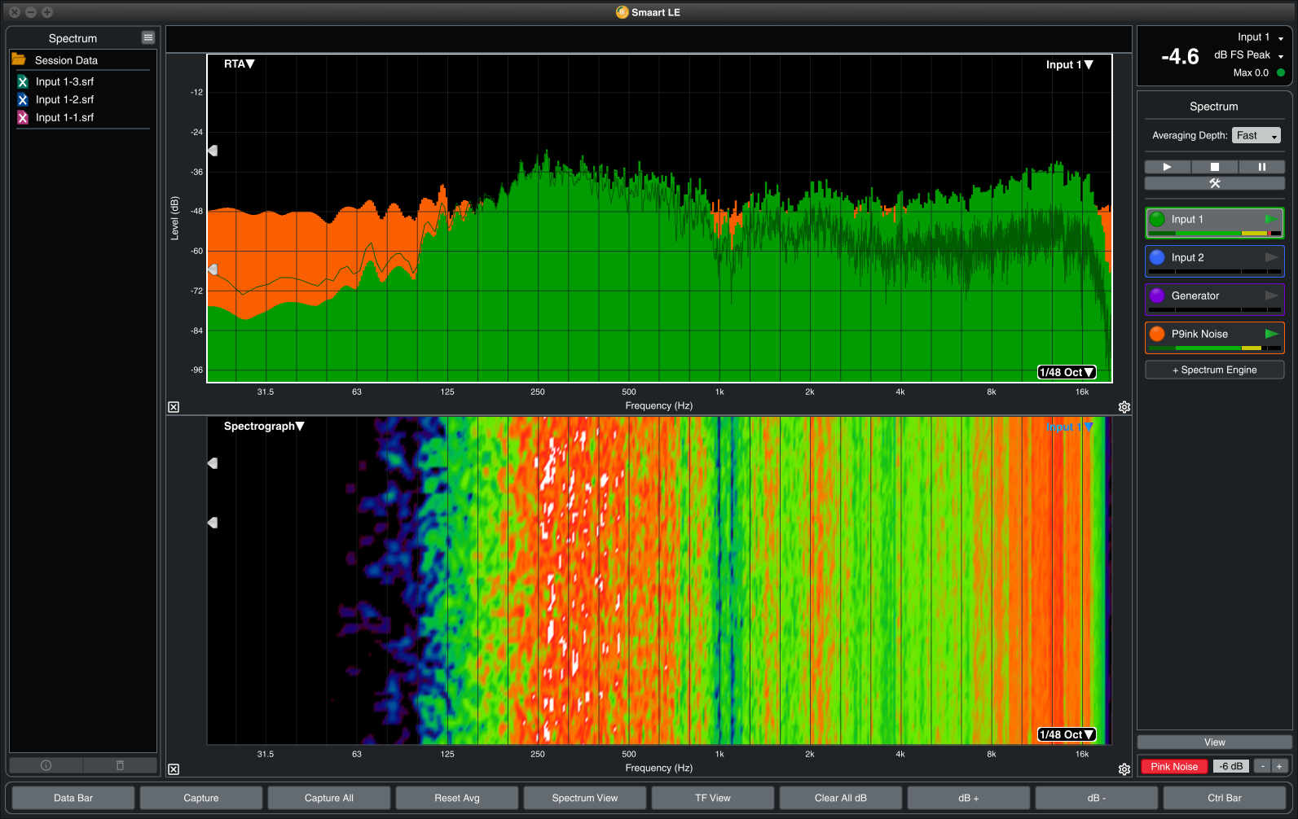Click the Capture All button
This screenshot has width=1298, height=819.
click(x=329, y=798)
